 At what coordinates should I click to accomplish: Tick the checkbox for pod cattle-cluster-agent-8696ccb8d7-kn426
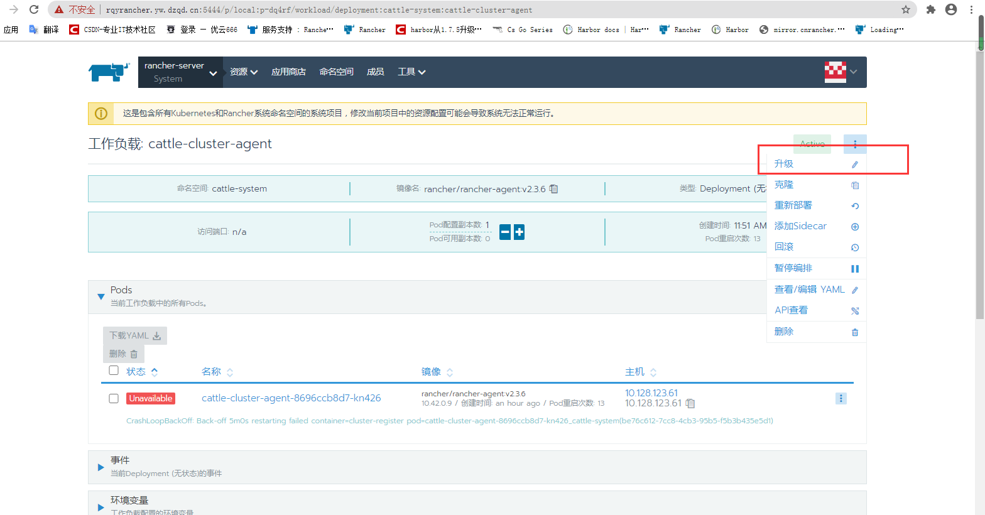114,398
